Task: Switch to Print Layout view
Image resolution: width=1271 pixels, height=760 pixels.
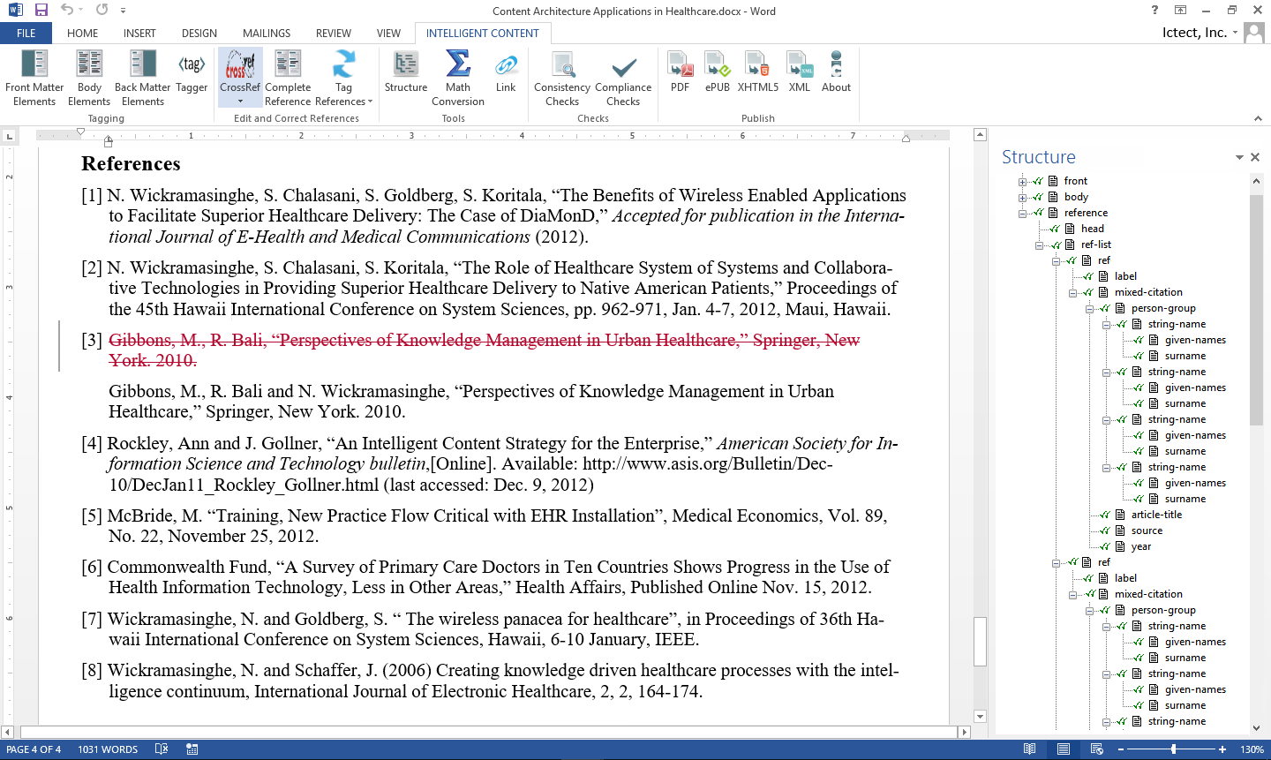Action: point(1064,749)
